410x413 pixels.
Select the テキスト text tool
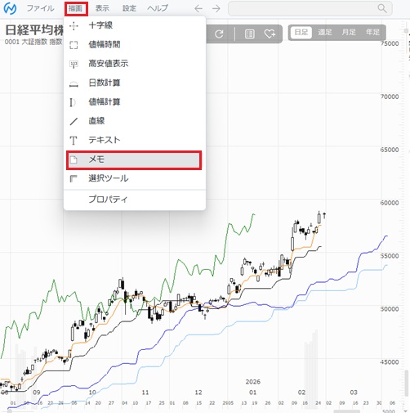pyautogui.click(x=135, y=140)
